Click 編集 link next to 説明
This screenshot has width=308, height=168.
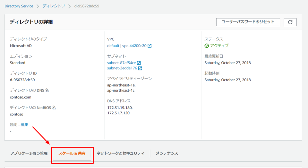(x=24, y=124)
